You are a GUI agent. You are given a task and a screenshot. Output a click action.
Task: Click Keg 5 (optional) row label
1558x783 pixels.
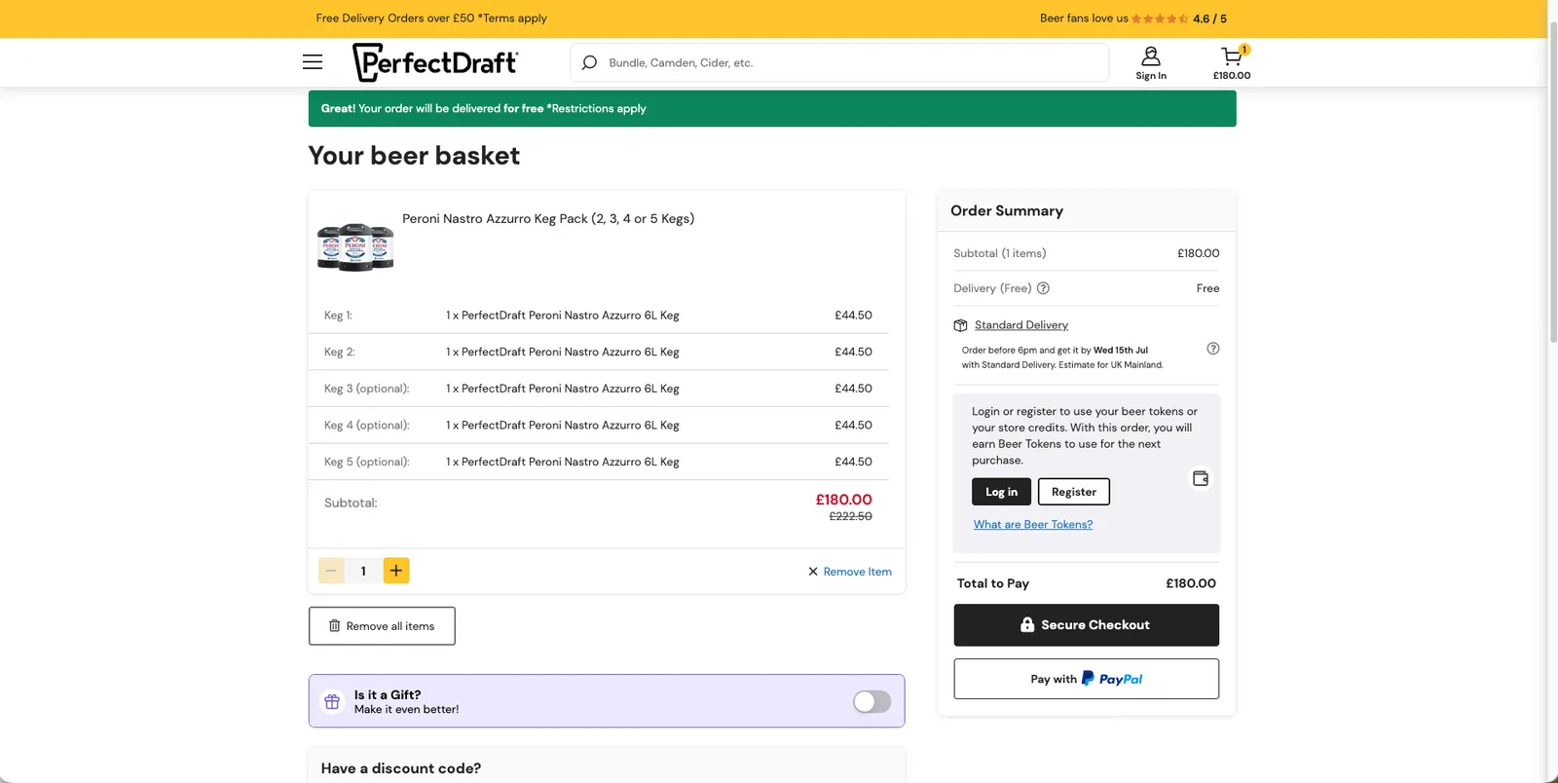tap(366, 462)
